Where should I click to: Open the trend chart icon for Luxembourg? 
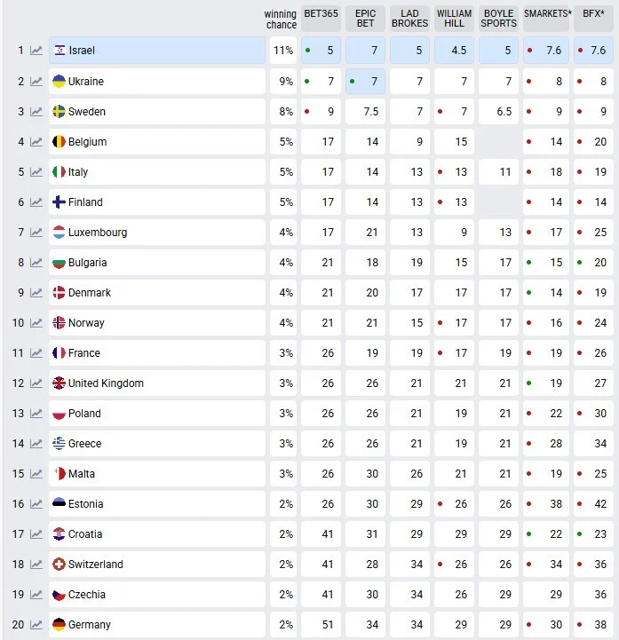[36, 233]
